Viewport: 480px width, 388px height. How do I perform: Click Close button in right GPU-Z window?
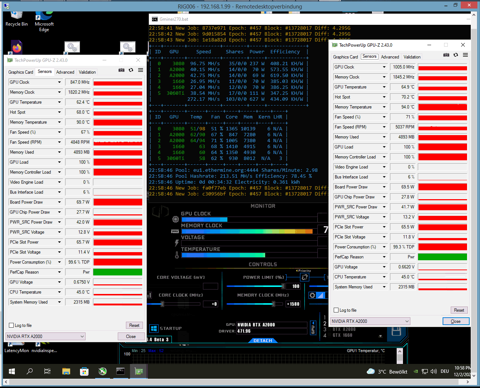456,321
